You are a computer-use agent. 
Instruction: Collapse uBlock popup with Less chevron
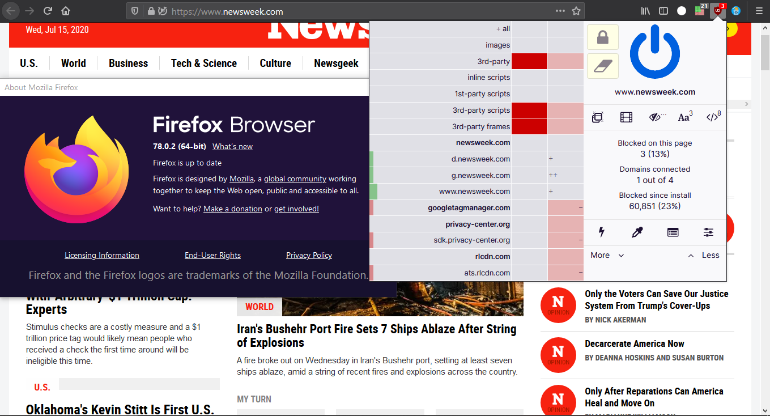(704, 255)
